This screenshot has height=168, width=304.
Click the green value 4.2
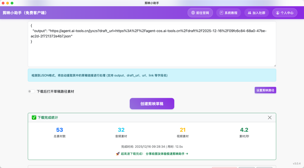click(244, 130)
